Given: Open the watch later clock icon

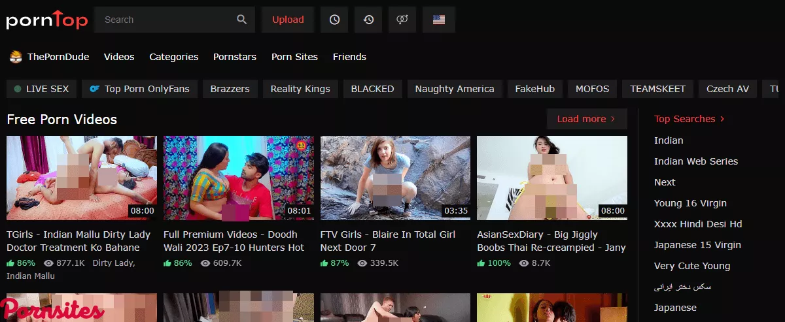Looking at the screenshot, I should click(x=334, y=20).
